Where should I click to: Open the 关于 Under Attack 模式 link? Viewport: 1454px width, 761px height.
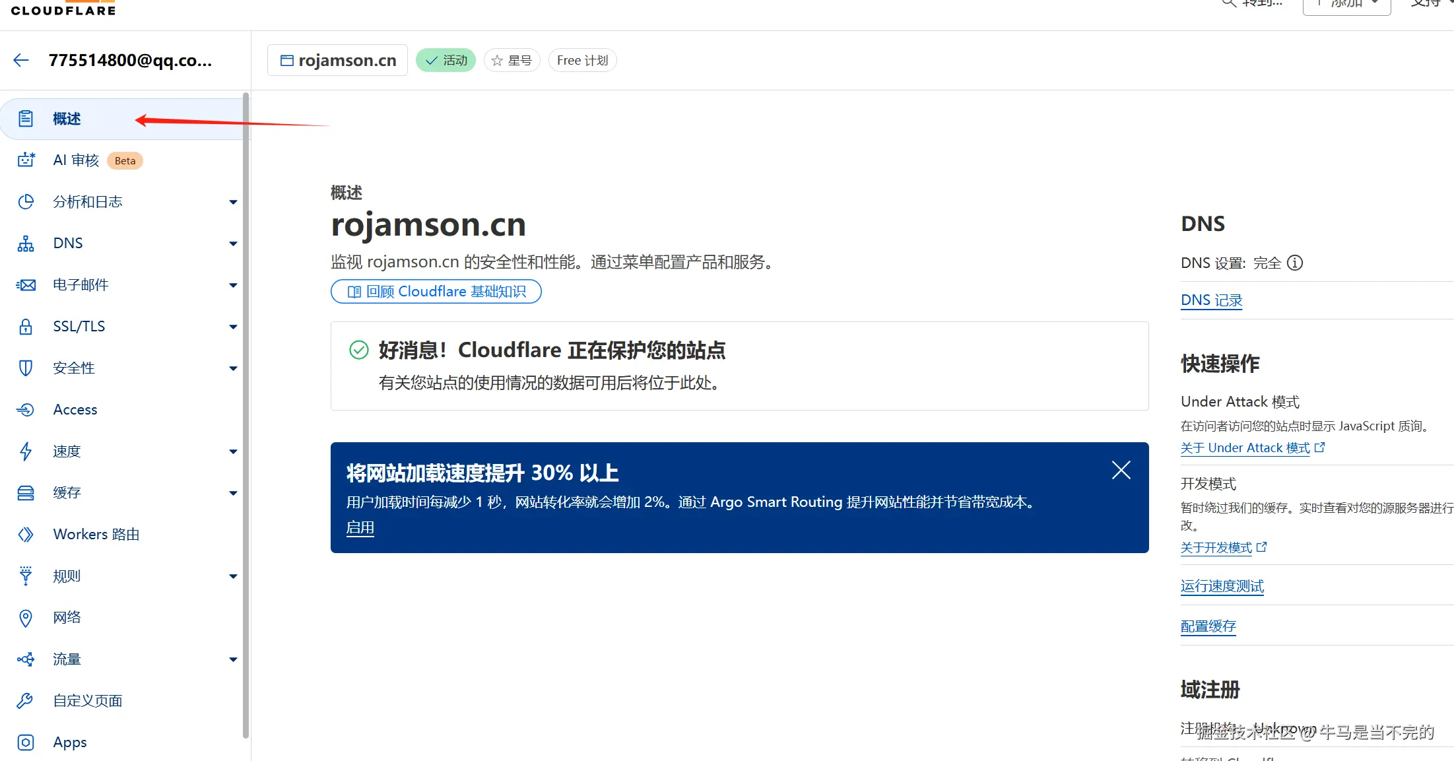point(1245,448)
